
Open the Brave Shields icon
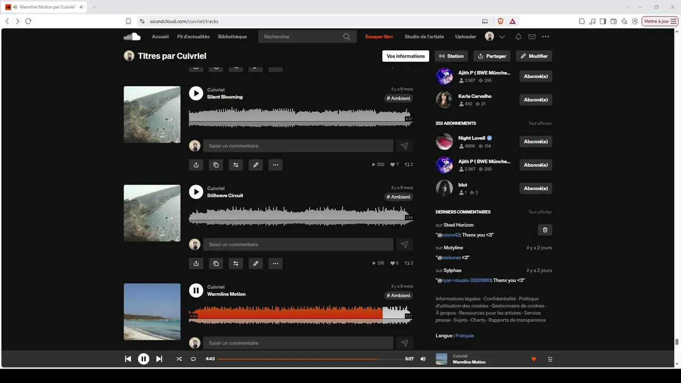point(500,21)
